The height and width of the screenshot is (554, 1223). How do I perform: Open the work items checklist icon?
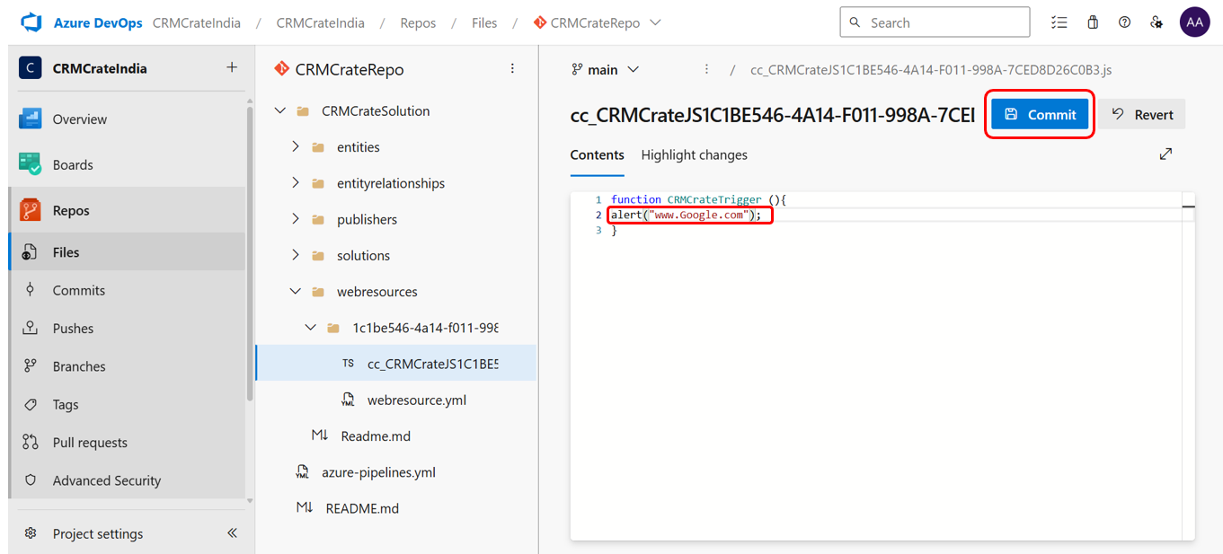1059,23
